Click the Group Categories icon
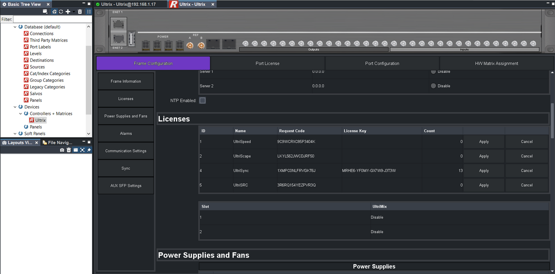This screenshot has height=274, width=555. pos(26,80)
